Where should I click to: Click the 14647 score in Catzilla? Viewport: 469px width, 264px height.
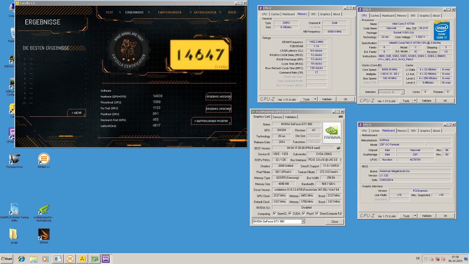click(200, 55)
